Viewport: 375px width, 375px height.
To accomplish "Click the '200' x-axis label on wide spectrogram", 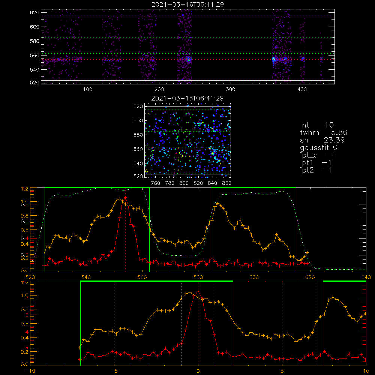I will 159,90.
